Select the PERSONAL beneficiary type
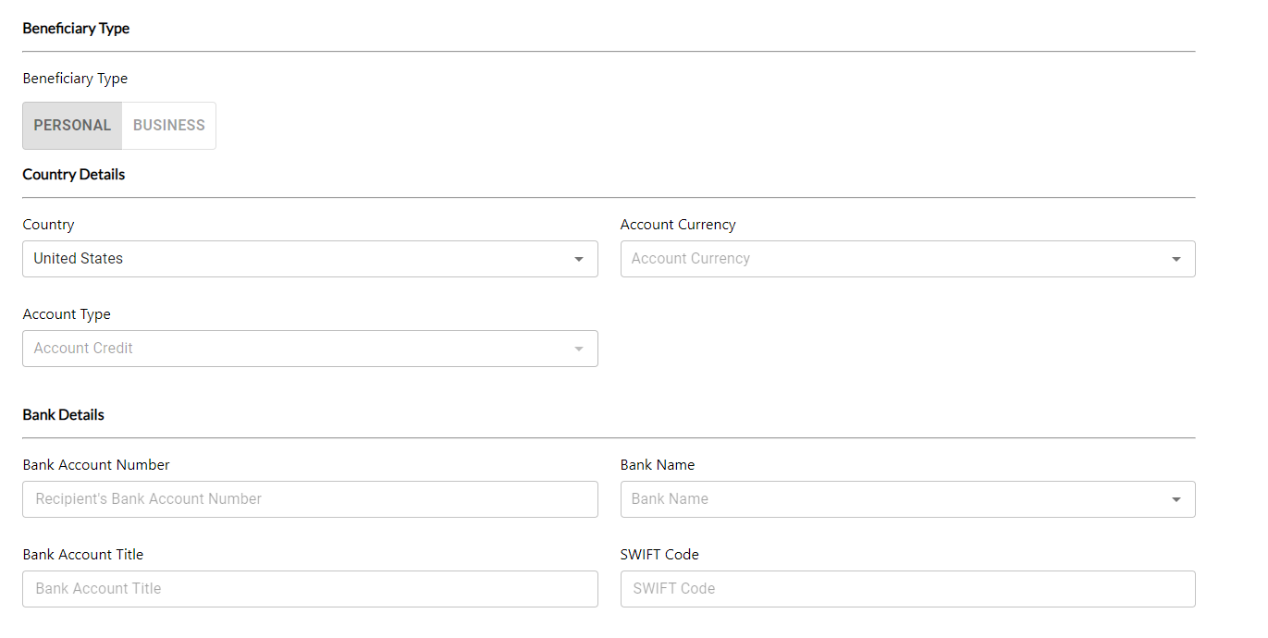The height and width of the screenshot is (638, 1268). (72, 126)
